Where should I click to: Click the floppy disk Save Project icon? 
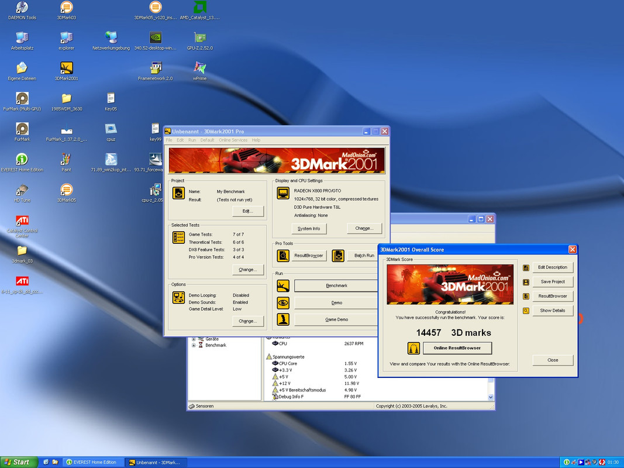pyautogui.click(x=526, y=282)
